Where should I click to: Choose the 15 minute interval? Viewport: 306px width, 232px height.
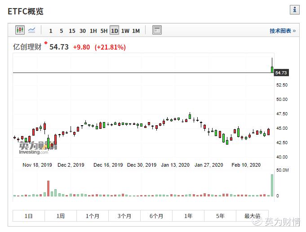(x=72, y=31)
